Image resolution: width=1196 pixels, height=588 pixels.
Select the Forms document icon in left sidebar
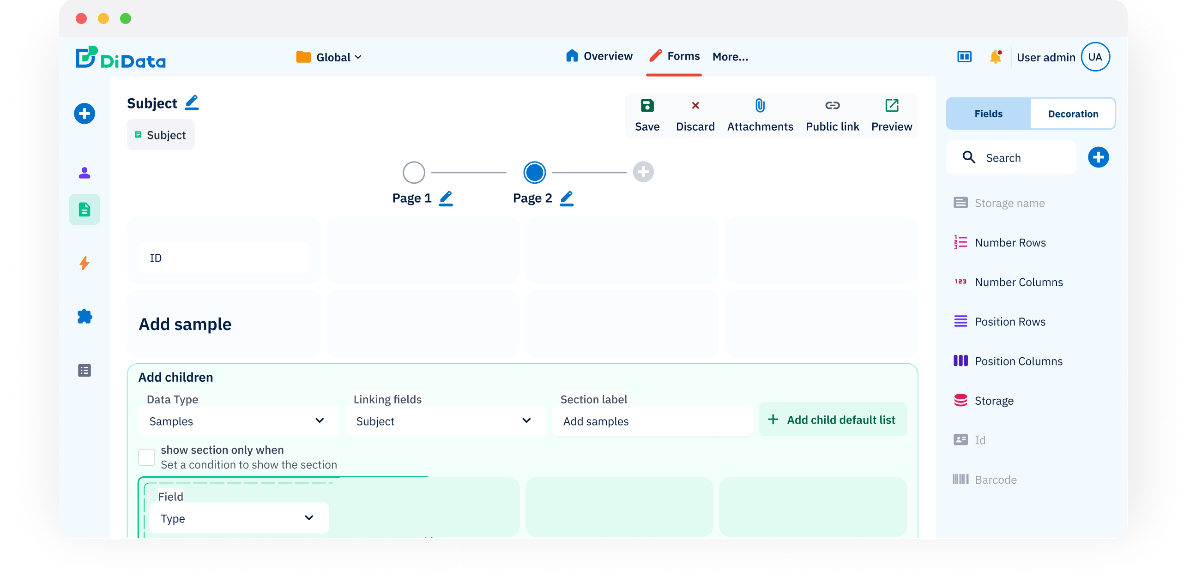(x=84, y=209)
